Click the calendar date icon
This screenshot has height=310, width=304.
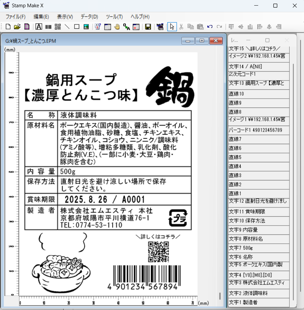tap(136, 27)
